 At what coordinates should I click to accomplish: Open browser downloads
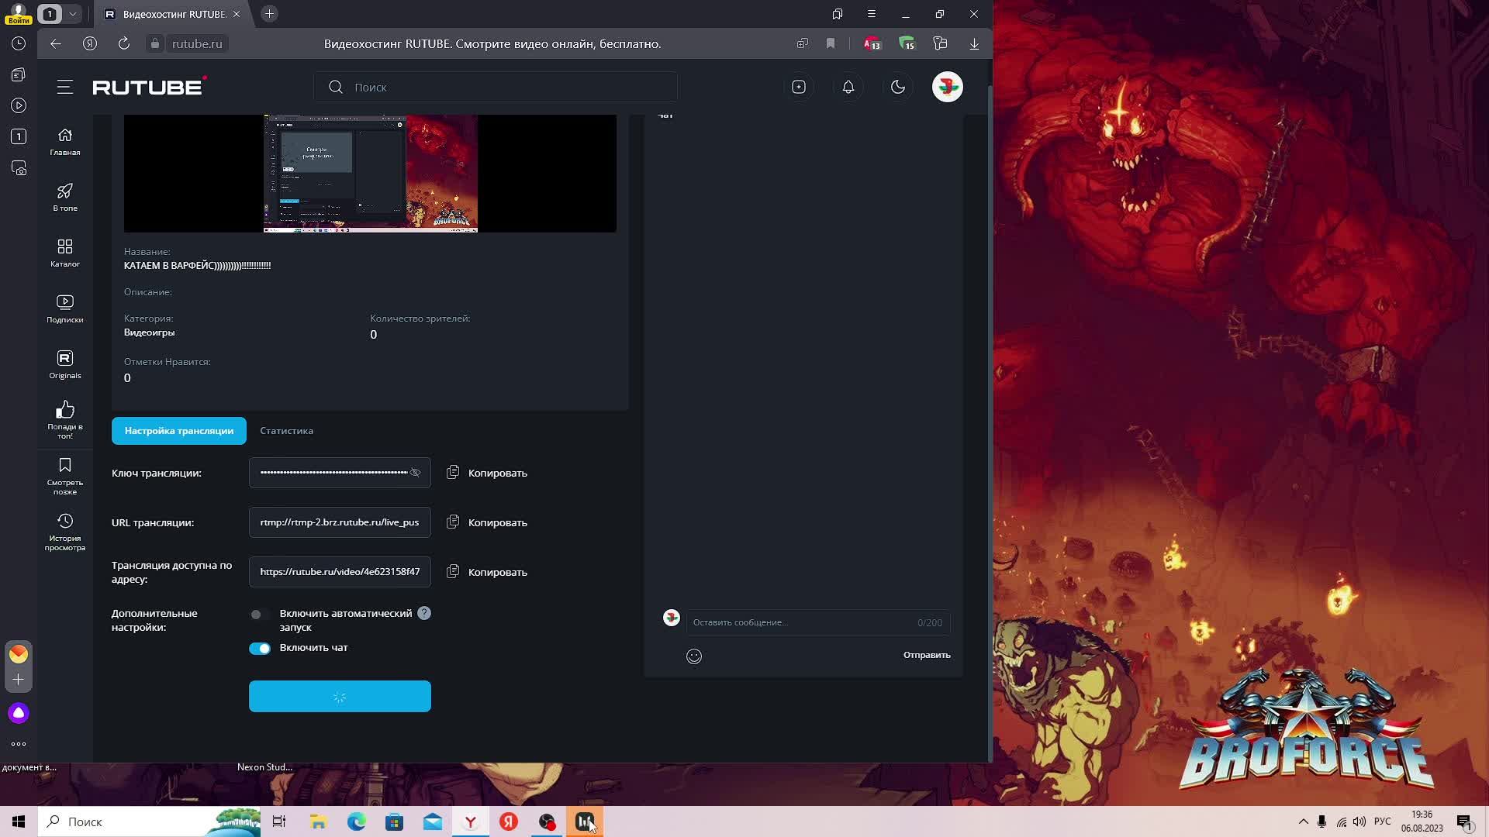click(974, 44)
